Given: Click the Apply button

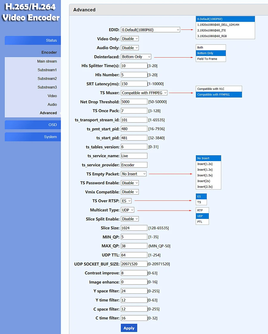Looking at the screenshot, I should [x=129, y=328].
